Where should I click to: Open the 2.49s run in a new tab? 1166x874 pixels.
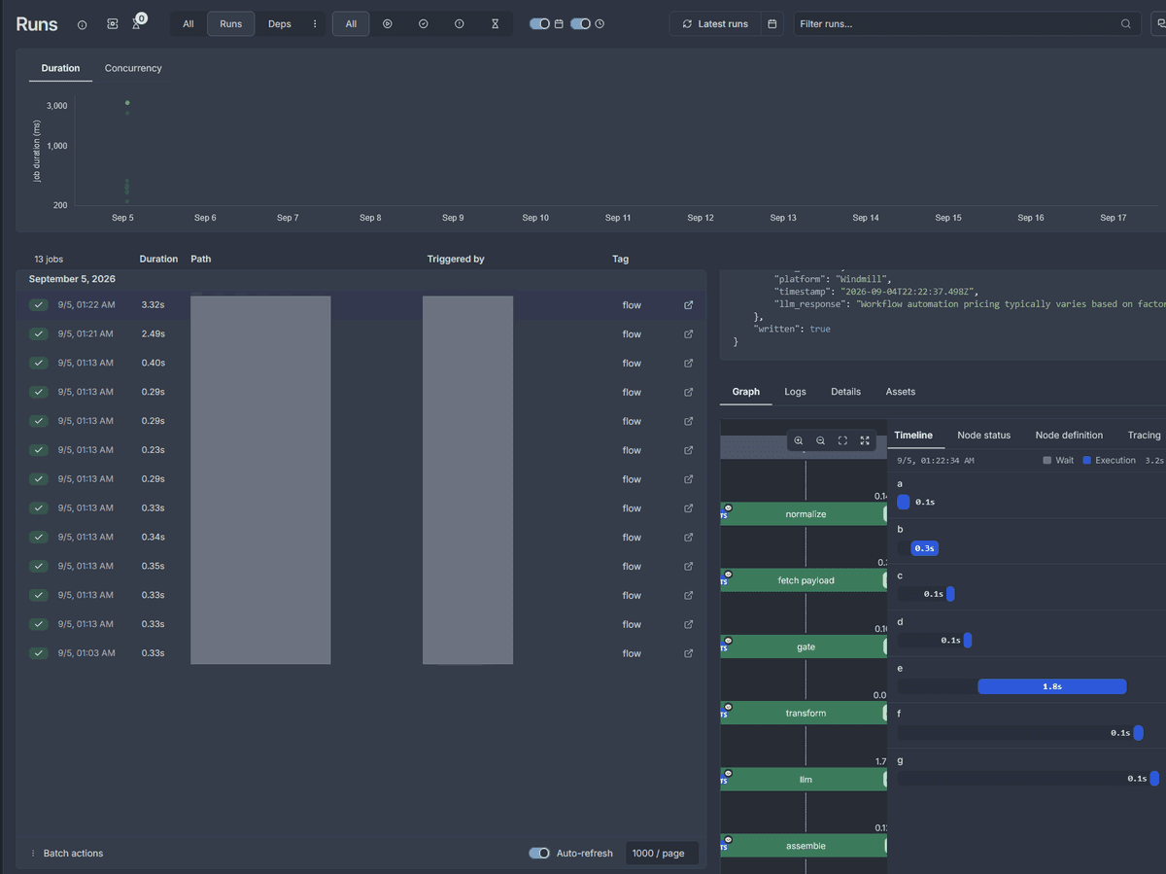[x=689, y=334]
